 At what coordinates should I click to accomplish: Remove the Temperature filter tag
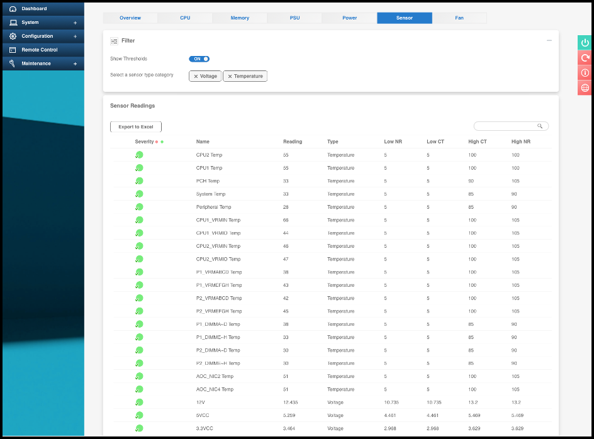pos(230,76)
